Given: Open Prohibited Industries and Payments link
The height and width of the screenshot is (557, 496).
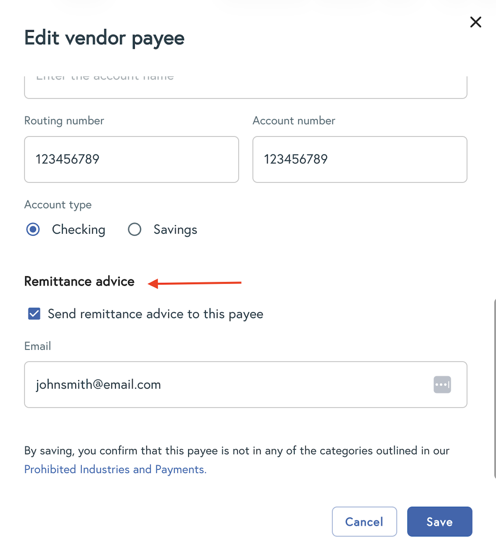Looking at the screenshot, I should coord(115,469).
